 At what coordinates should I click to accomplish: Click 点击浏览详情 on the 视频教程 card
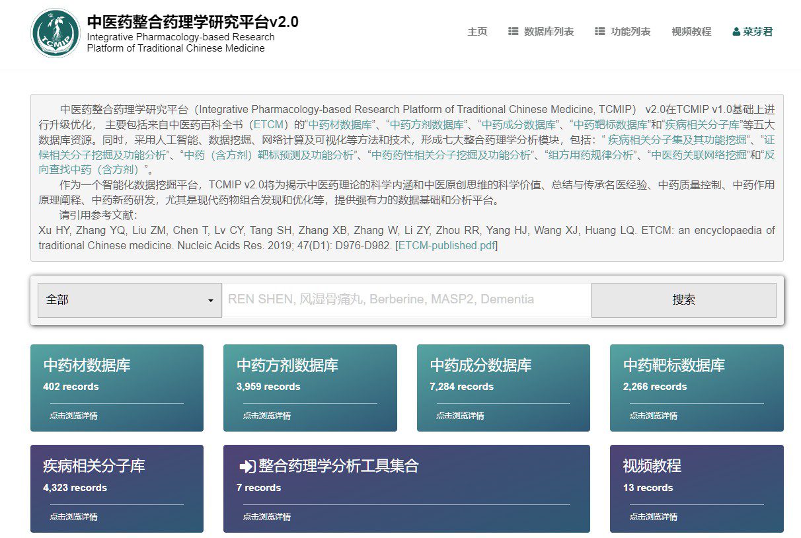[x=653, y=517]
